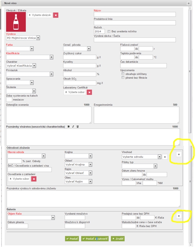This screenshot has height=247, width=196.
Task: Tick Bez uvedenia ročníka checkbox
Action: click(109, 31)
